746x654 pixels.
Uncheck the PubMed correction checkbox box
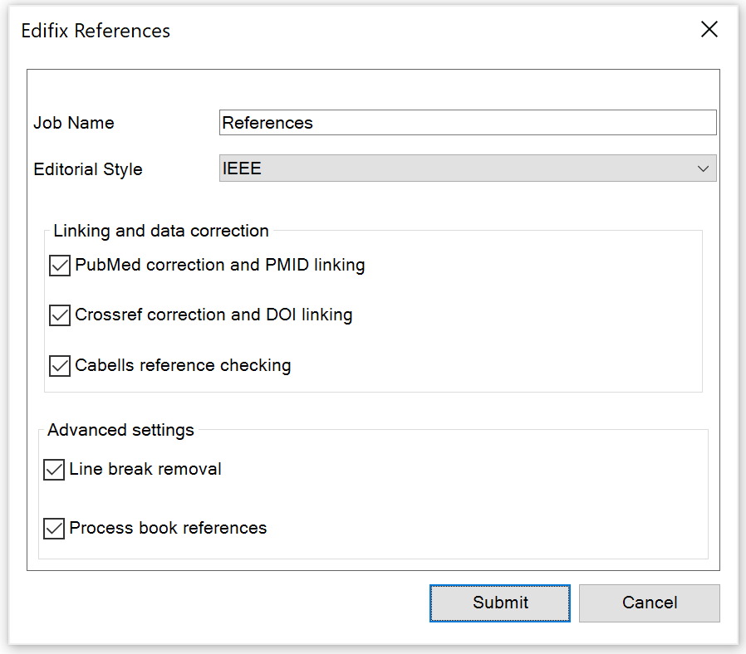point(60,266)
